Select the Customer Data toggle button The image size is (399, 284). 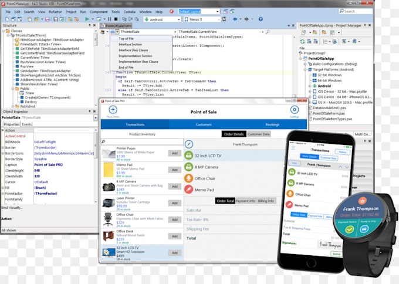point(259,134)
